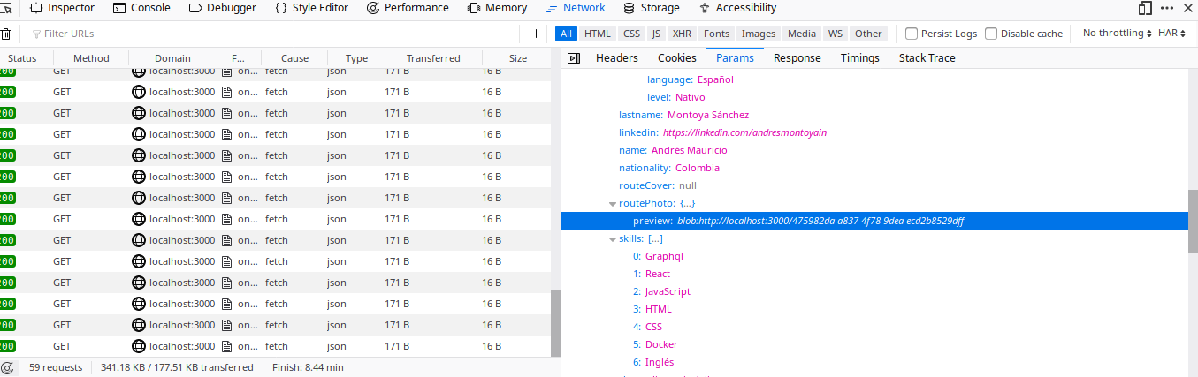Screen dimensions: 1198x377
Task: Select the preview blob URL row
Action: (x=874, y=221)
